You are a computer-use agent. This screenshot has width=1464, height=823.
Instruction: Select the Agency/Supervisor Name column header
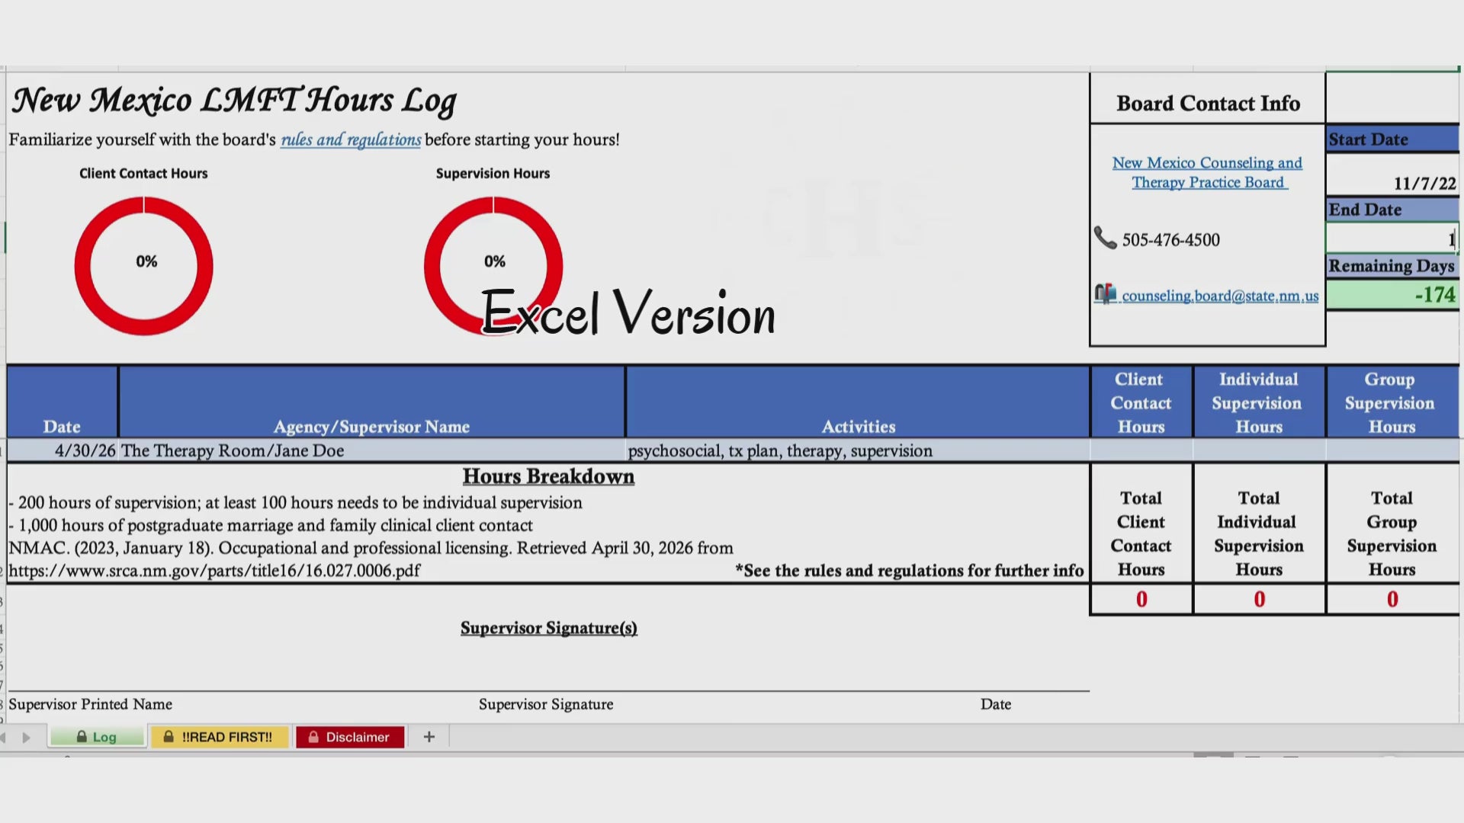tap(372, 402)
